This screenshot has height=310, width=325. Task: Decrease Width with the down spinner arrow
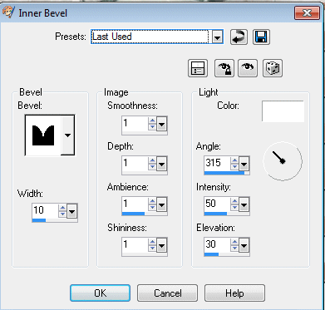tap(62, 214)
